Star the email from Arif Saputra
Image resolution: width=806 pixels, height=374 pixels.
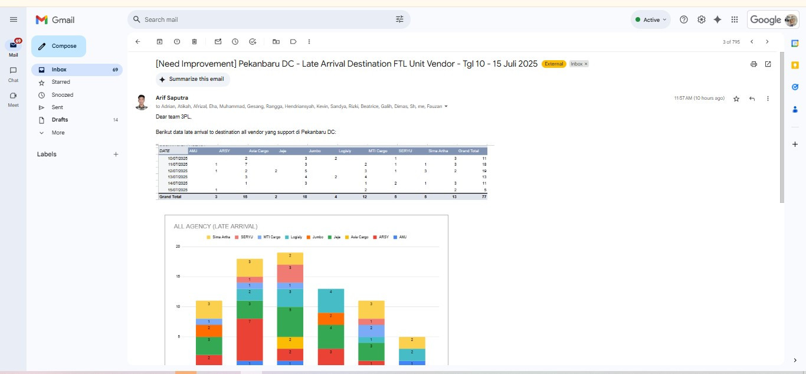click(736, 99)
